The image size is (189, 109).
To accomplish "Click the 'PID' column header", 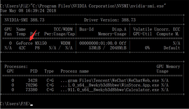I will click(34, 71).
